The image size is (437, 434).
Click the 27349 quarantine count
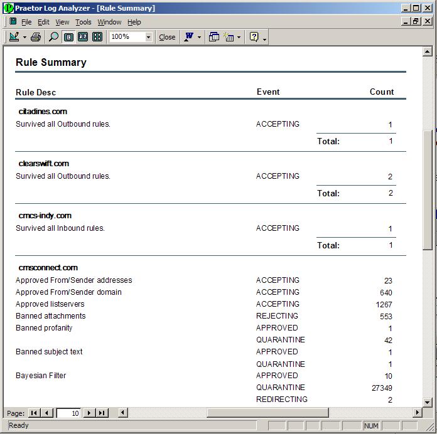382,388
